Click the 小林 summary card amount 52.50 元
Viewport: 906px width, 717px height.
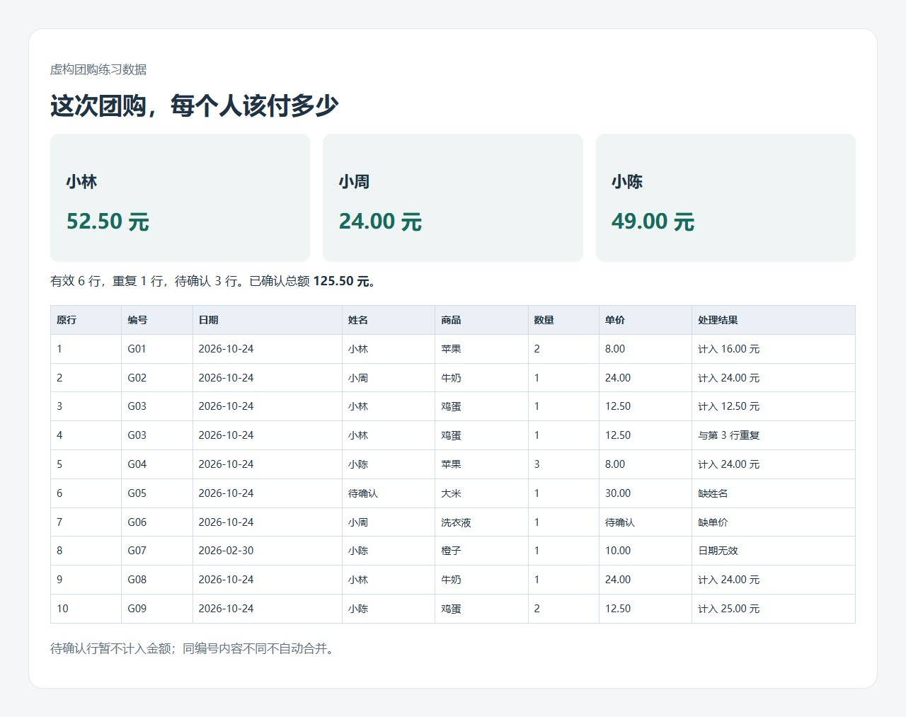point(108,222)
